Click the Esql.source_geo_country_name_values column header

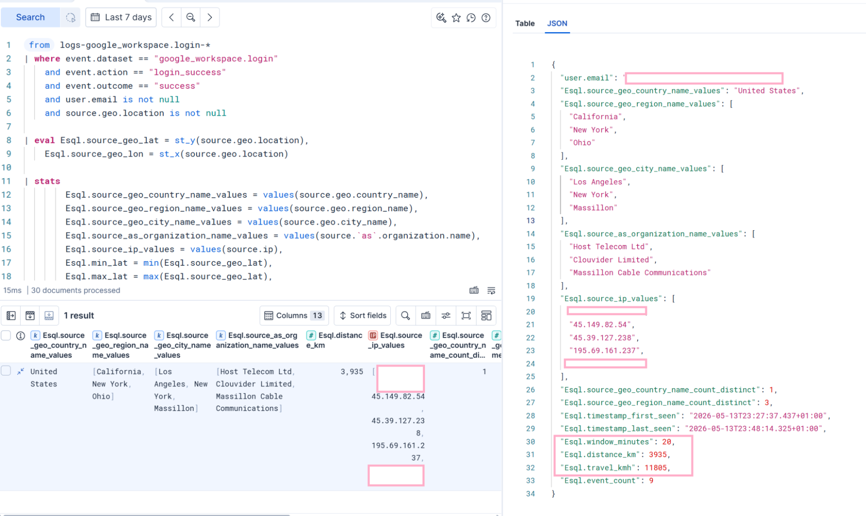tap(58, 345)
